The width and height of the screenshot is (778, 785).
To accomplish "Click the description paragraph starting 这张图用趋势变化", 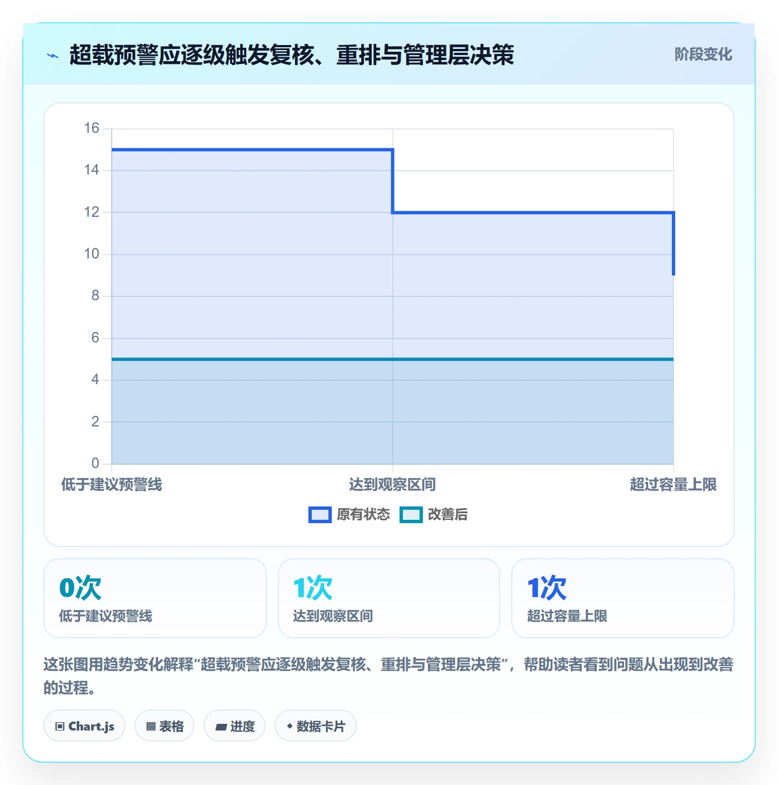I will coord(389,675).
